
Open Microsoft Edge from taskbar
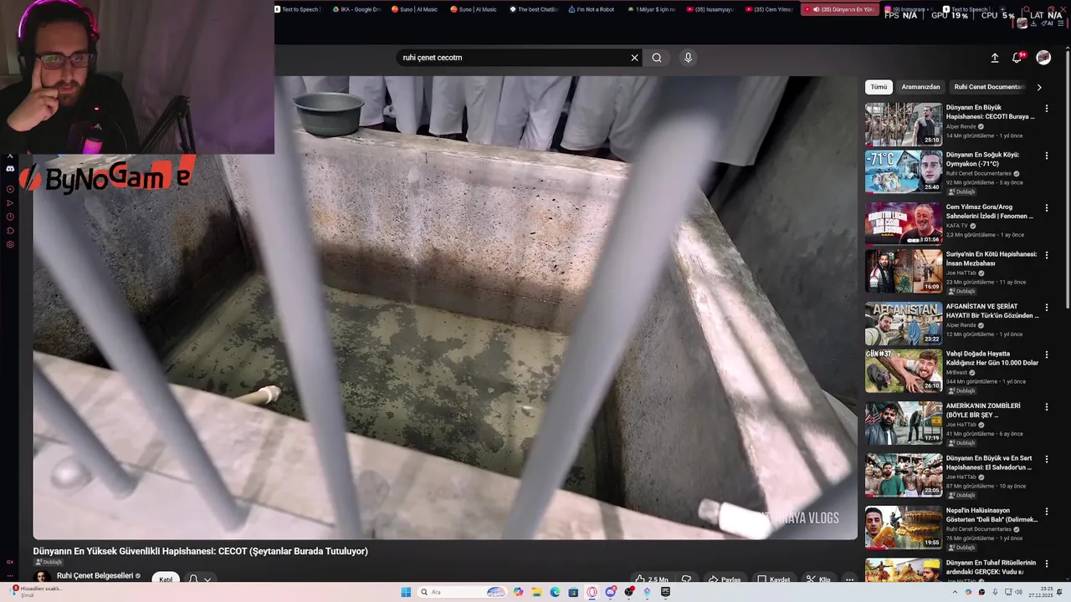tap(555, 592)
